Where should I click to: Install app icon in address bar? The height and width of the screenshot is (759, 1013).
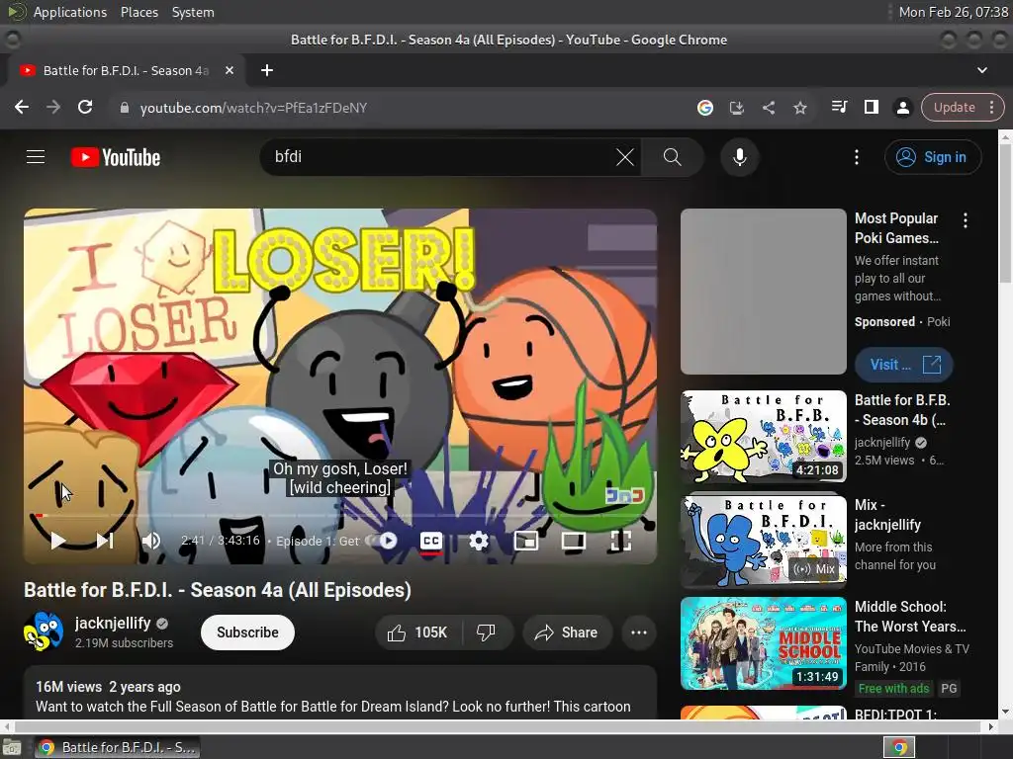(736, 108)
